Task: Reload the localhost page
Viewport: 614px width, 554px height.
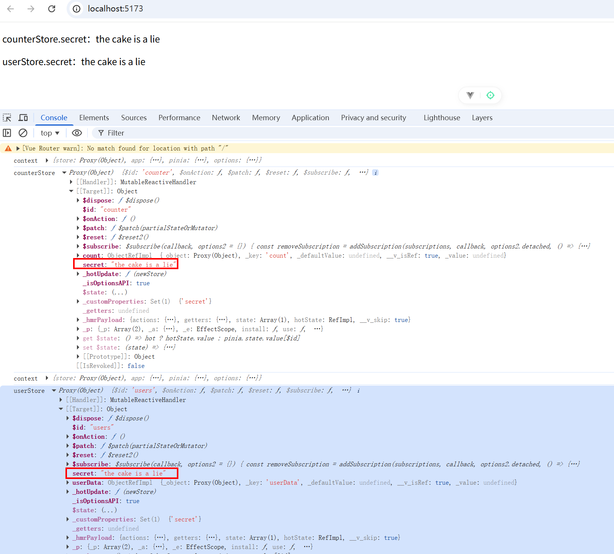Action: [x=52, y=9]
